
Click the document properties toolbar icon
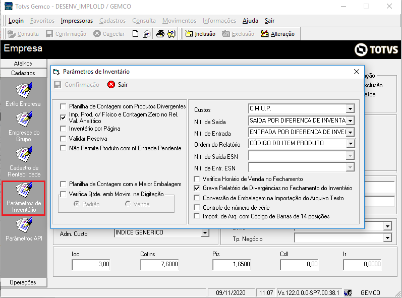146,34
